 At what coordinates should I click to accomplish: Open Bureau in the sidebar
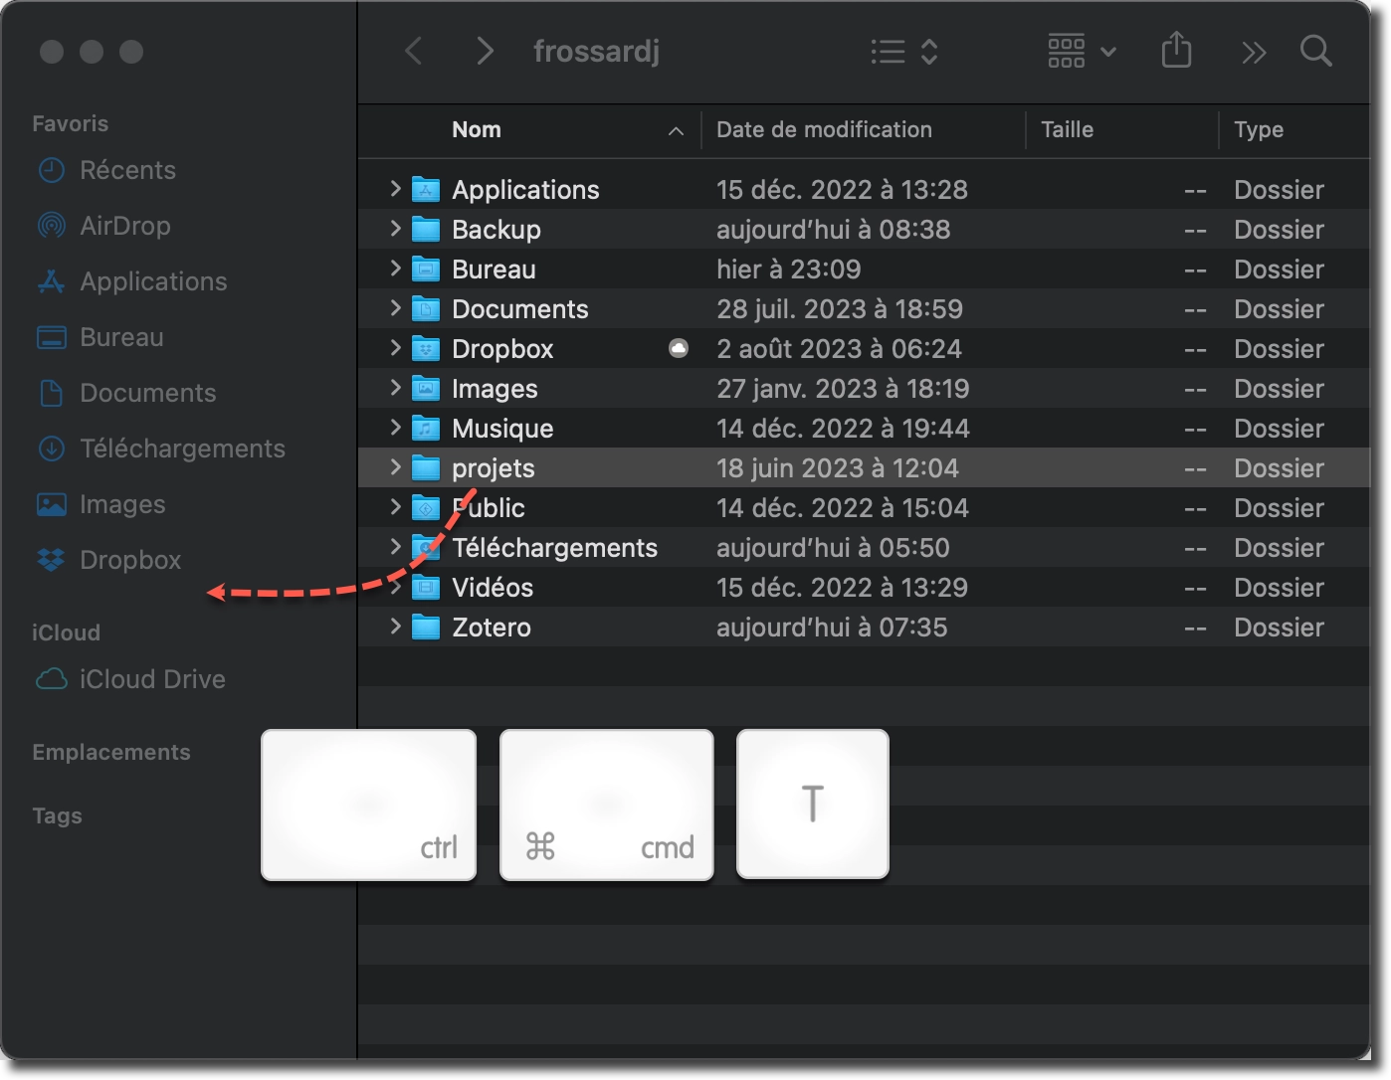(x=99, y=337)
